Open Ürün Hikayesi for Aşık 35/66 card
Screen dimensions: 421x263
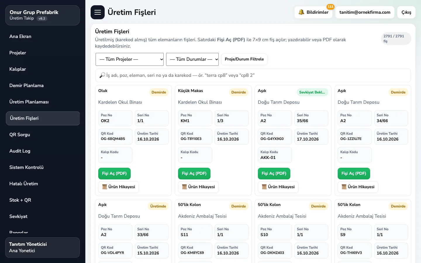[278, 187]
